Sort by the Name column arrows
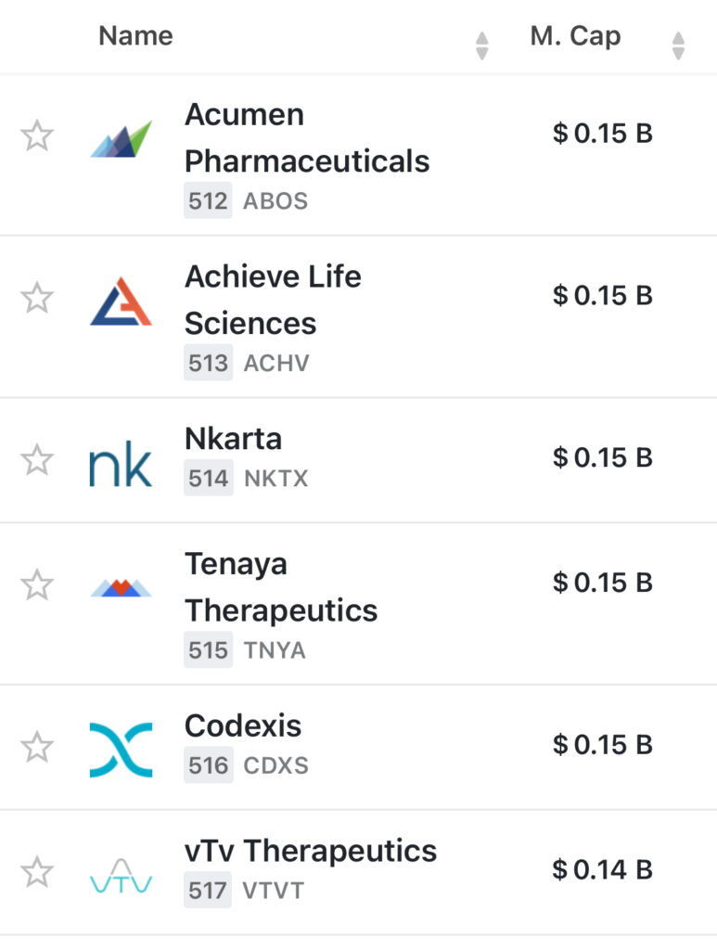 click(481, 45)
